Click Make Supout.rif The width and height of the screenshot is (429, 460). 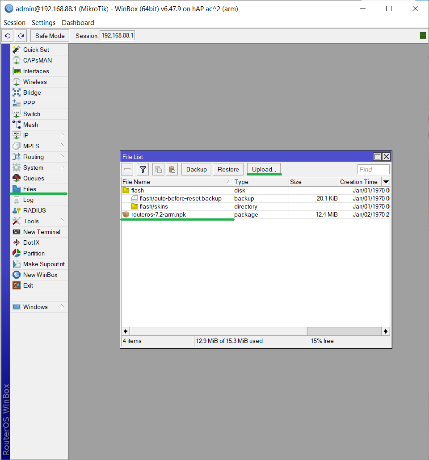click(39, 264)
